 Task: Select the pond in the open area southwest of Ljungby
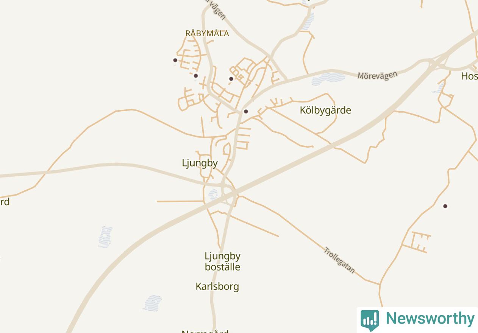pyautogui.click(x=105, y=237)
